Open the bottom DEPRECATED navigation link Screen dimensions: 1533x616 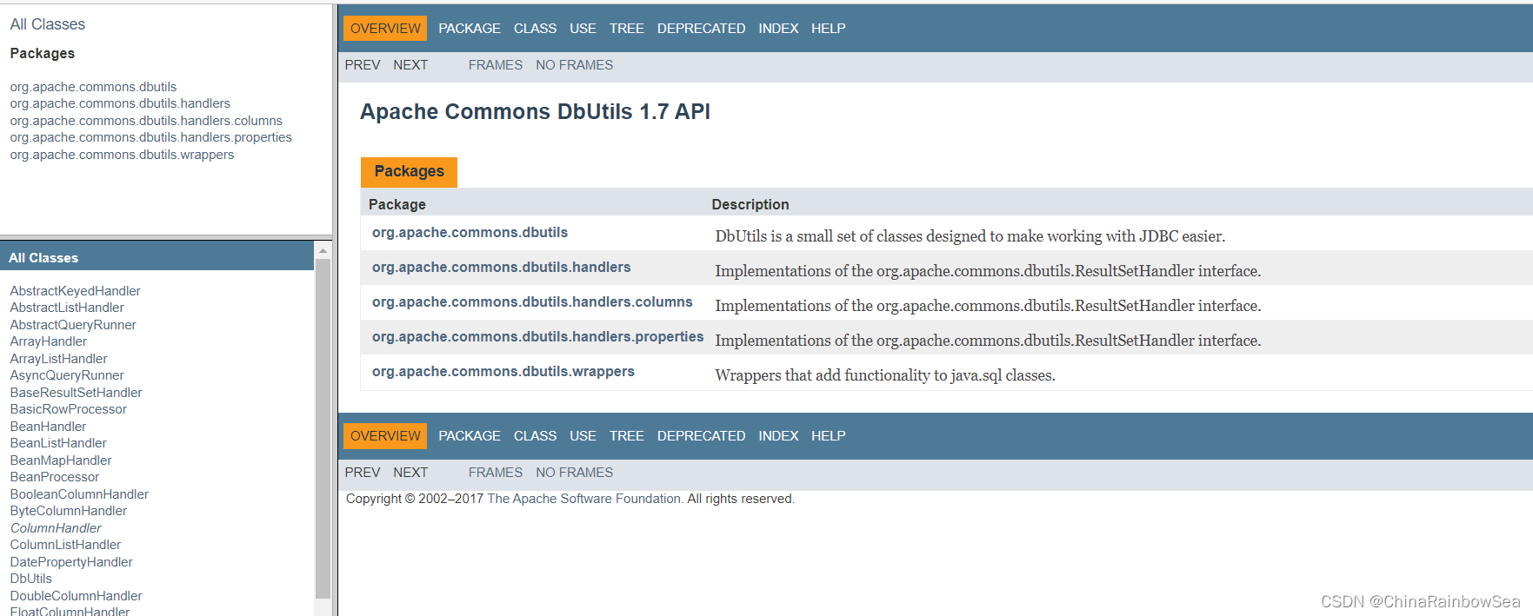pos(701,435)
